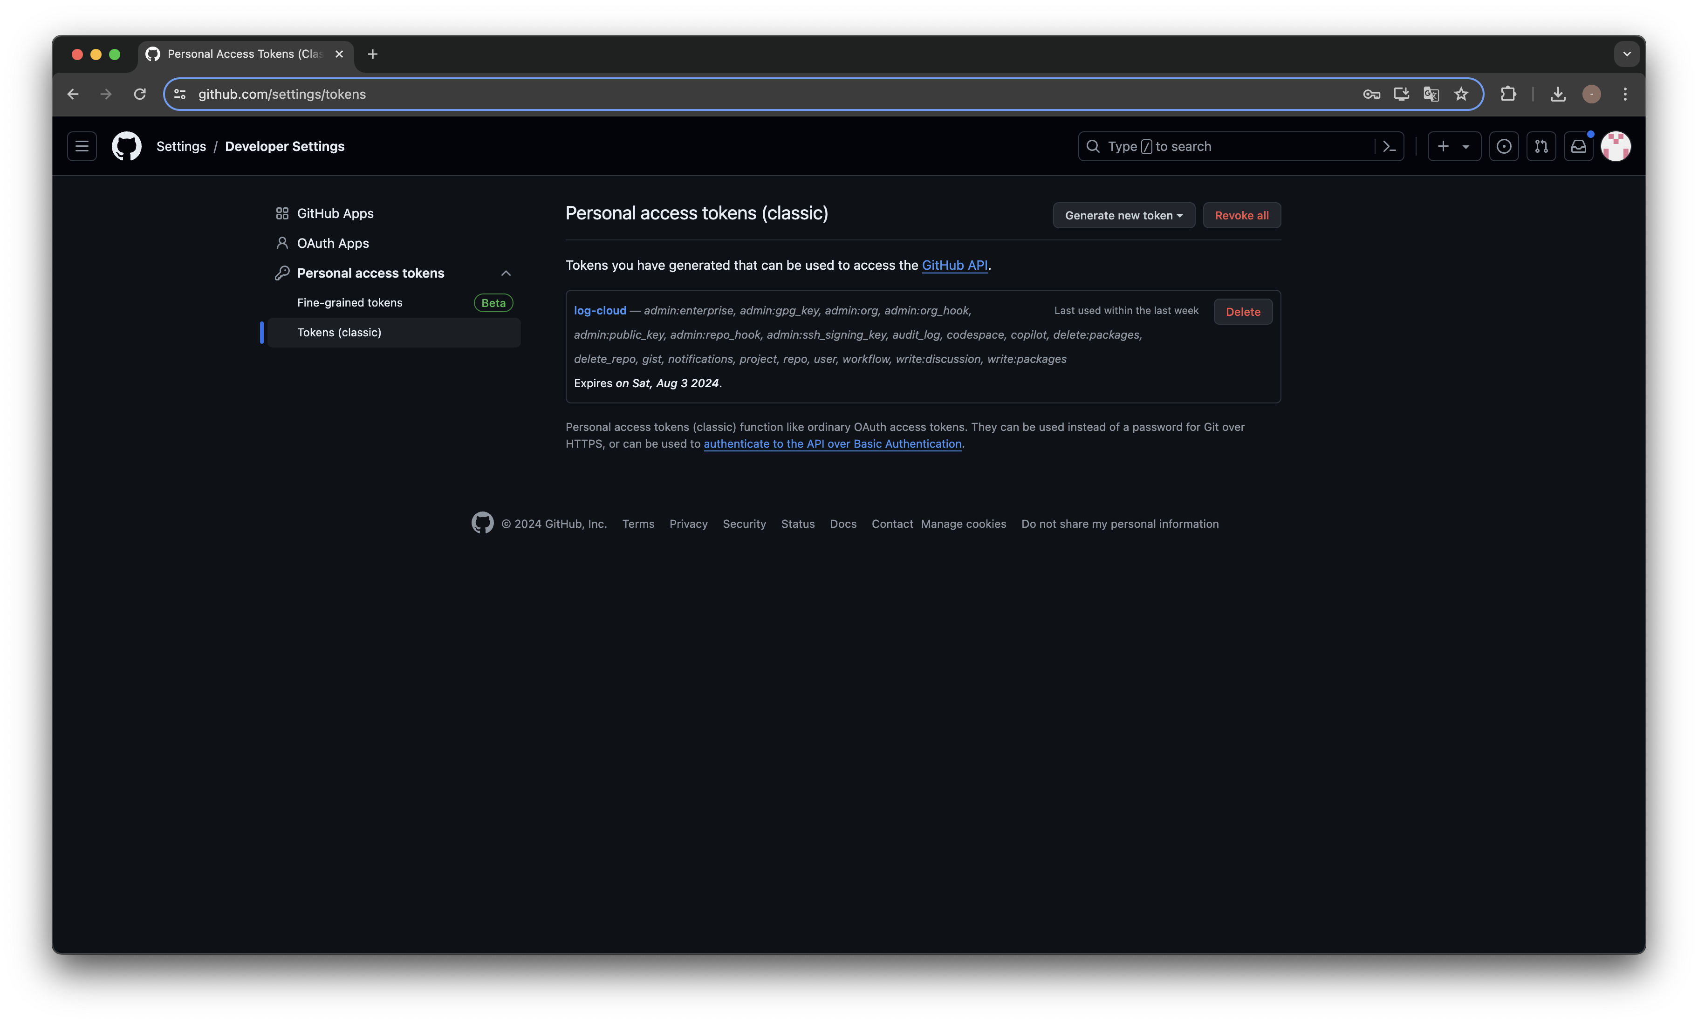Viewport: 1698px width, 1023px height.
Task: Follow the GitHub API link
Action: pos(954,265)
